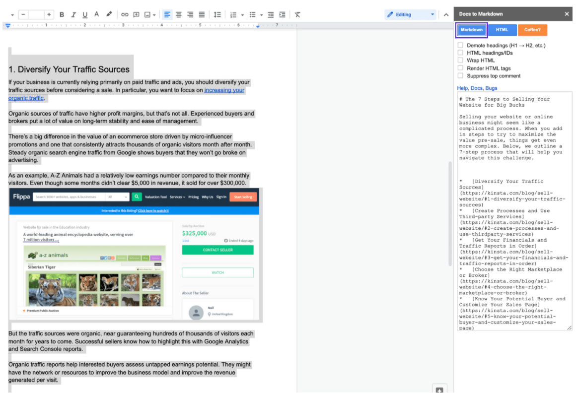Enable the Demote headings checkbox

pos(460,45)
